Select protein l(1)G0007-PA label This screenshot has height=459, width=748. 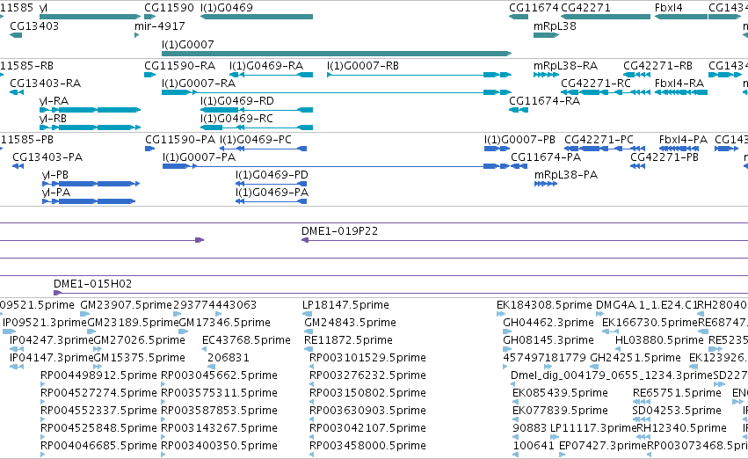199,157
